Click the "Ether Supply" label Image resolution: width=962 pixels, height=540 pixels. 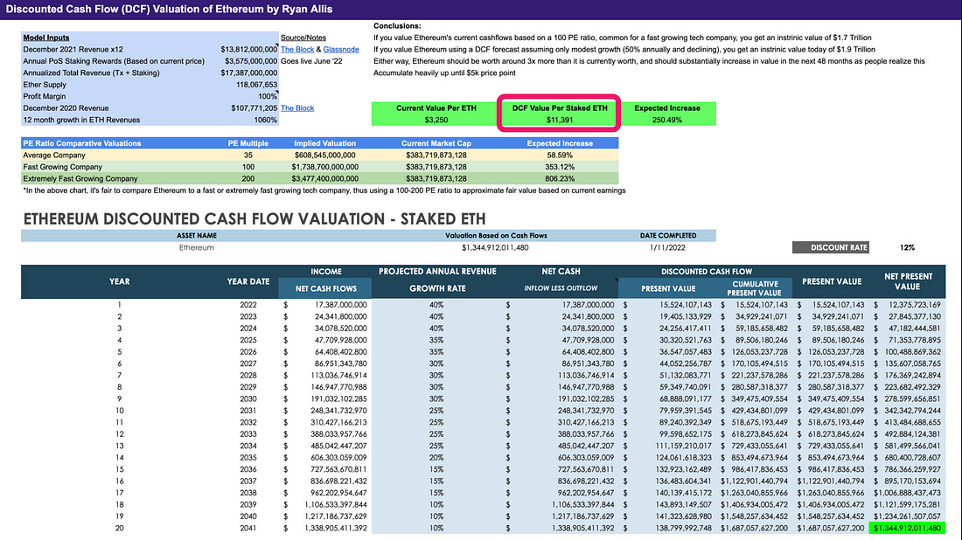45,85
